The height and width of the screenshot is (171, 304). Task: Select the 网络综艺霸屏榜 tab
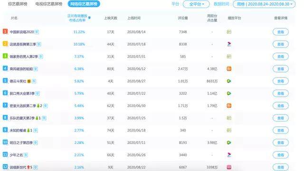point(84,4)
